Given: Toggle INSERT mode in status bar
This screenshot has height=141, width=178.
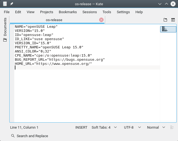Looking at the screenshot, I should pyautogui.click(x=81, y=127).
